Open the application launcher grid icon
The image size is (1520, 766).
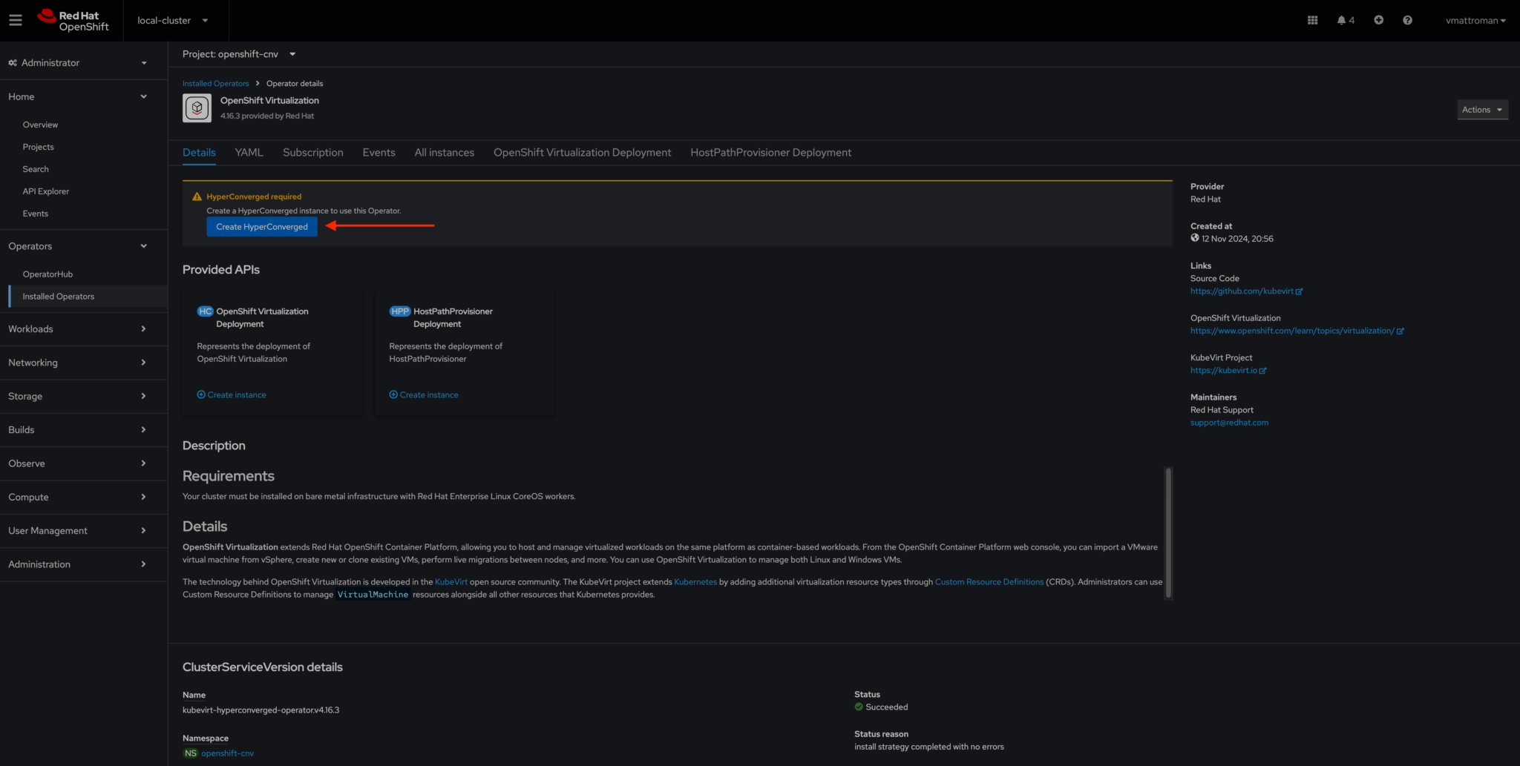[1312, 20]
